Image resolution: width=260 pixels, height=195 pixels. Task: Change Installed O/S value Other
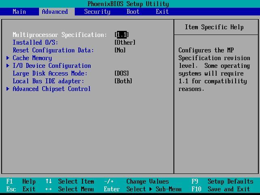[x=125, y=42]
